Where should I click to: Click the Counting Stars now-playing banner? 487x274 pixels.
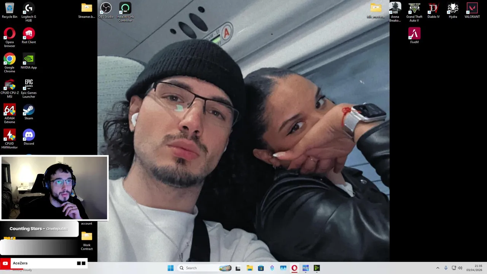(x=39, y=229)
